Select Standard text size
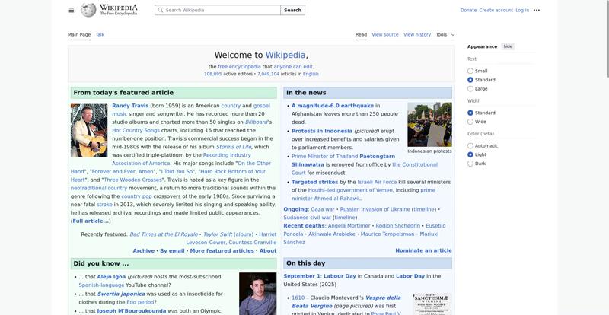This screenshot has height=315, width=609. coord(470,80)
